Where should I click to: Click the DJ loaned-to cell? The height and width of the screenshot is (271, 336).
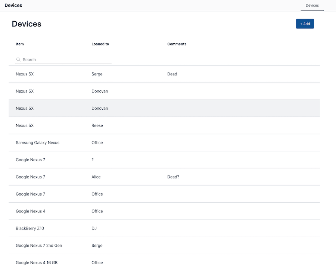94,228
